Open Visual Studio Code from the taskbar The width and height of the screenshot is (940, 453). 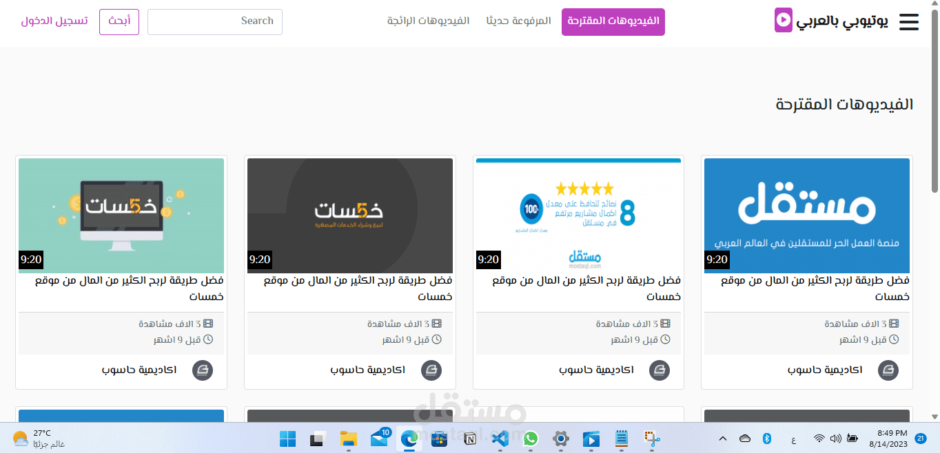tap(500, 439)
